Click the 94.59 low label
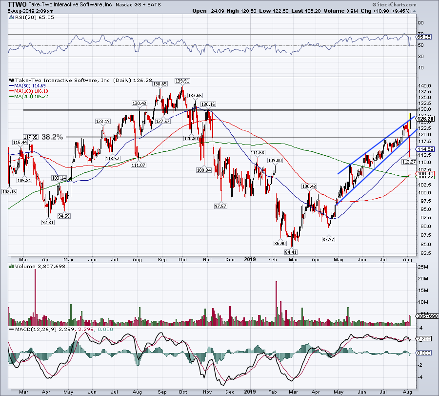 pyautogui.click(x=64, y=216)
